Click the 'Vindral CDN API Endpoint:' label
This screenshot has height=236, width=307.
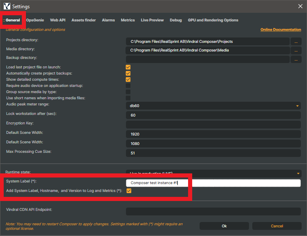point(29,210)
